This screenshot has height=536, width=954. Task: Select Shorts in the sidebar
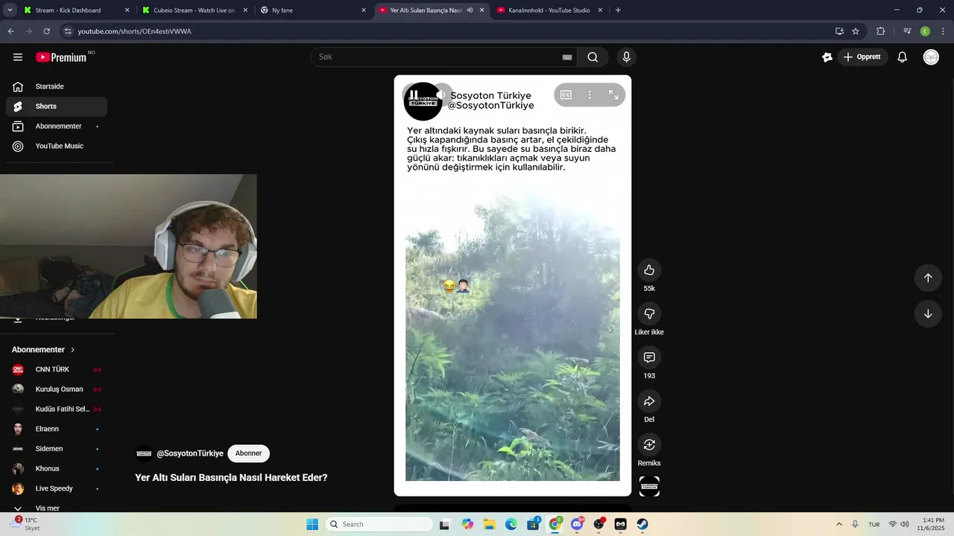(x=57, y=106)
